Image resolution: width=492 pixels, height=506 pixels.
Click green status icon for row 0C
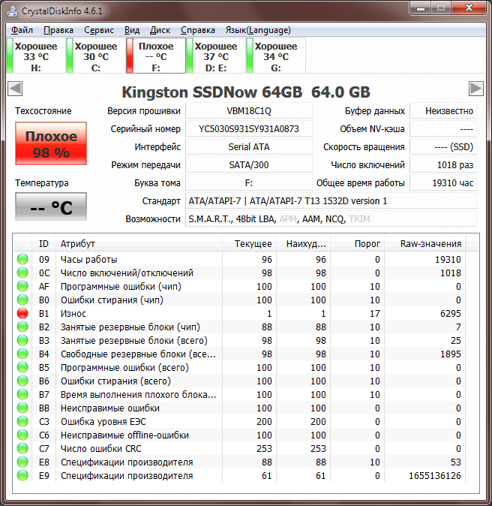click(x=22, y=273)
